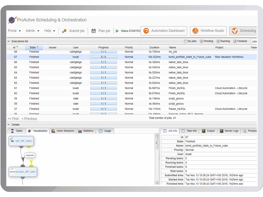Select job row 68 my_job
The width and height of the screenshot is (263, 197).
(132, 52)
